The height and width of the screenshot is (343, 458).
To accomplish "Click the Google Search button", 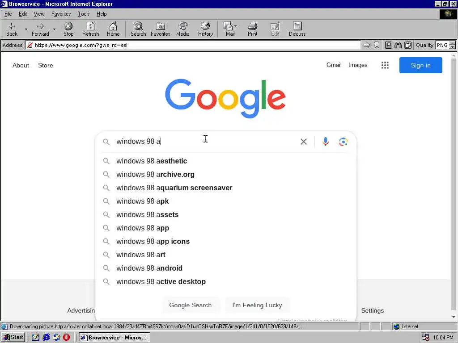I will click(191, 305).
